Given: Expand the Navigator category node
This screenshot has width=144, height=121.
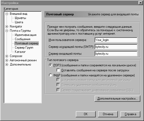Looking at the screenshot, I should pyautogui.click(x=7, y=26).
